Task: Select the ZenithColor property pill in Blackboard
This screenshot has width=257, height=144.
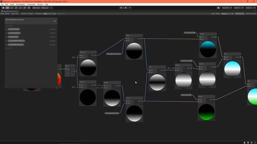Action: (x=14, y=29)
